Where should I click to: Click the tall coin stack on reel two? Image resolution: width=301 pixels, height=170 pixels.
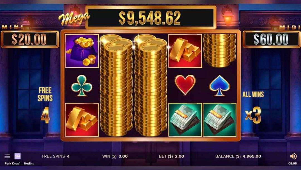coord(116,85)
